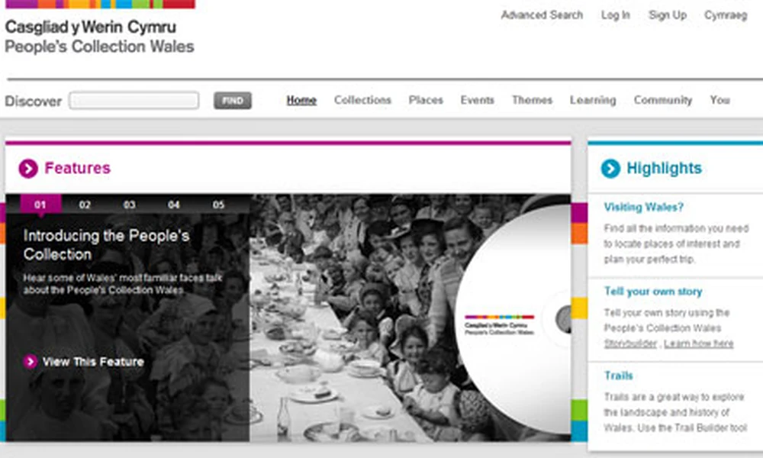
Task: Open the People's Collection Wales logo
Action: pos(100,27)
